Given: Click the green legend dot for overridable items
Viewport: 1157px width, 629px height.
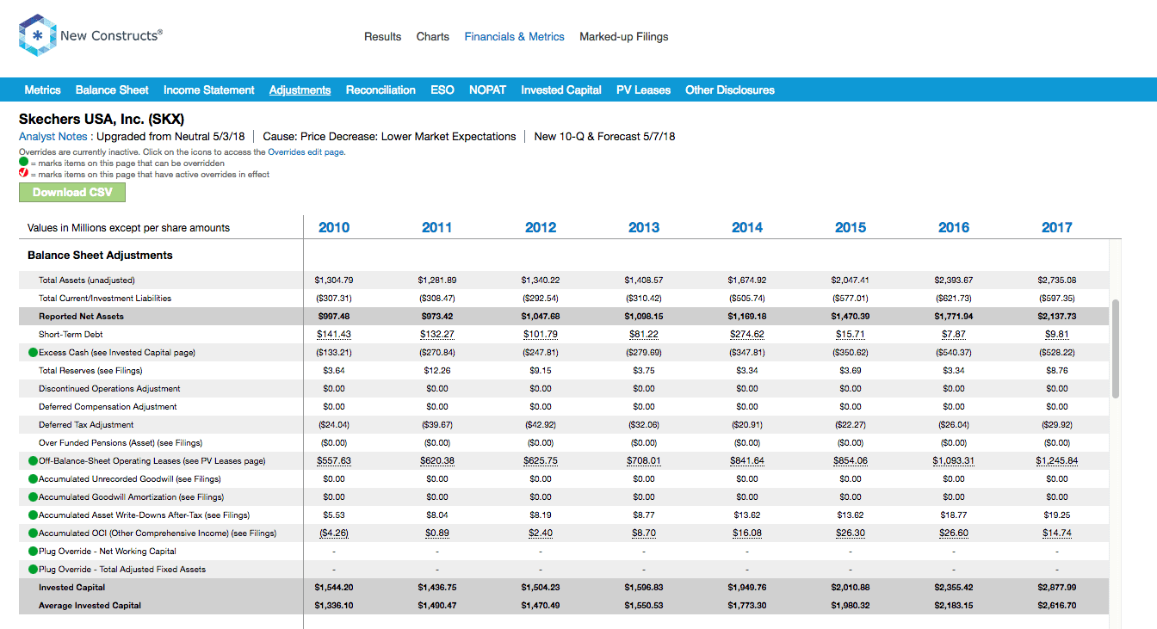Looking at the screenshot, I should tap(23, 163).
